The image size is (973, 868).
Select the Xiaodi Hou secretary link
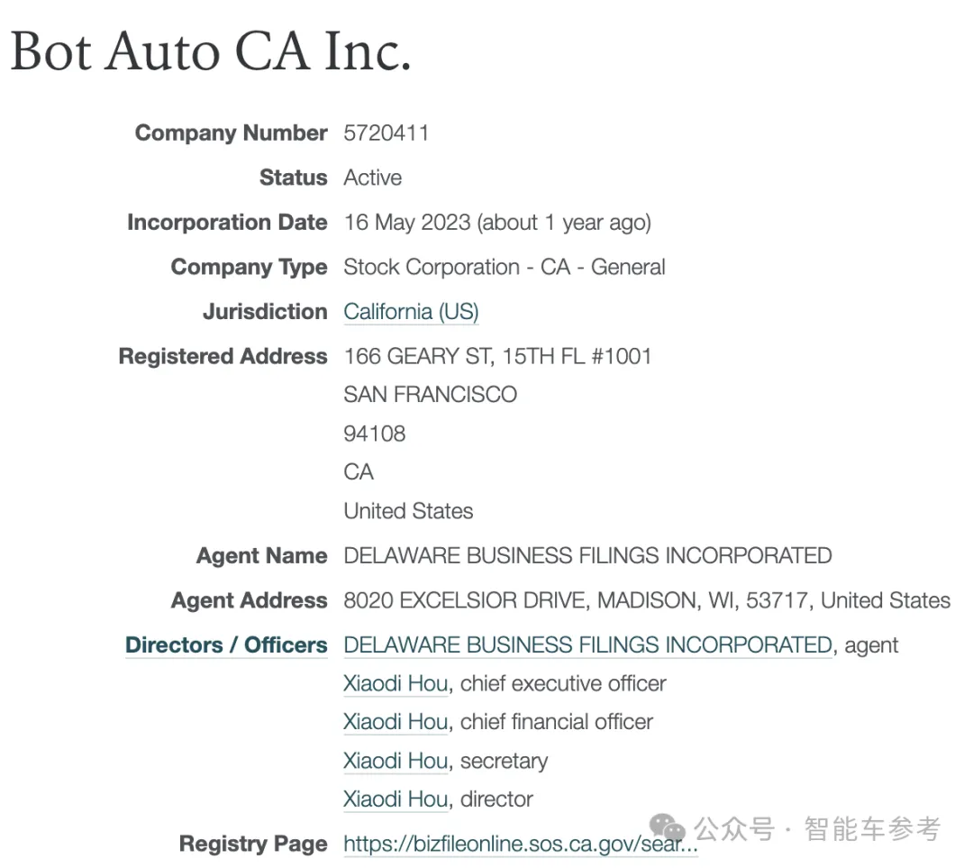tap(396, 761)
